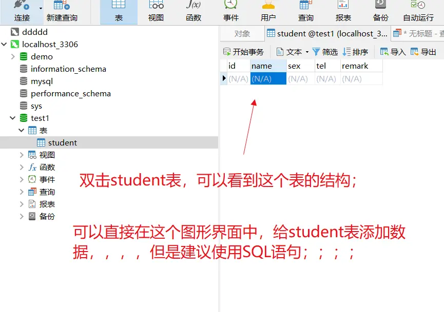444x312 pixels.
Task: Select the remark cell showing (N/A)
Action: (361, 78)
